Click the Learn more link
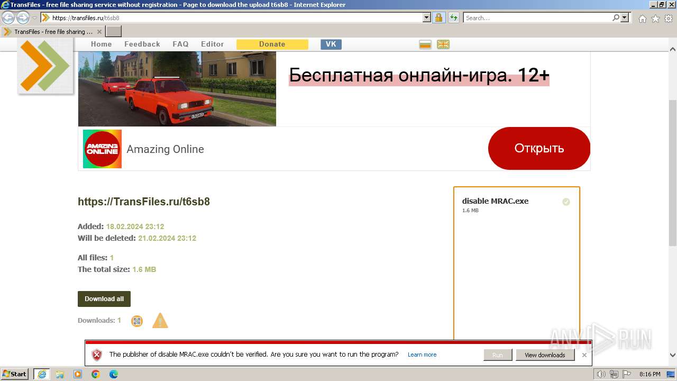Viewport: 677px width, 381px height. pos(422,355)
